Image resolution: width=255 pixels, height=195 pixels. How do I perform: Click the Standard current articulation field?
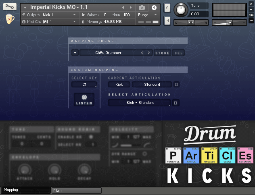pos(152,85)
